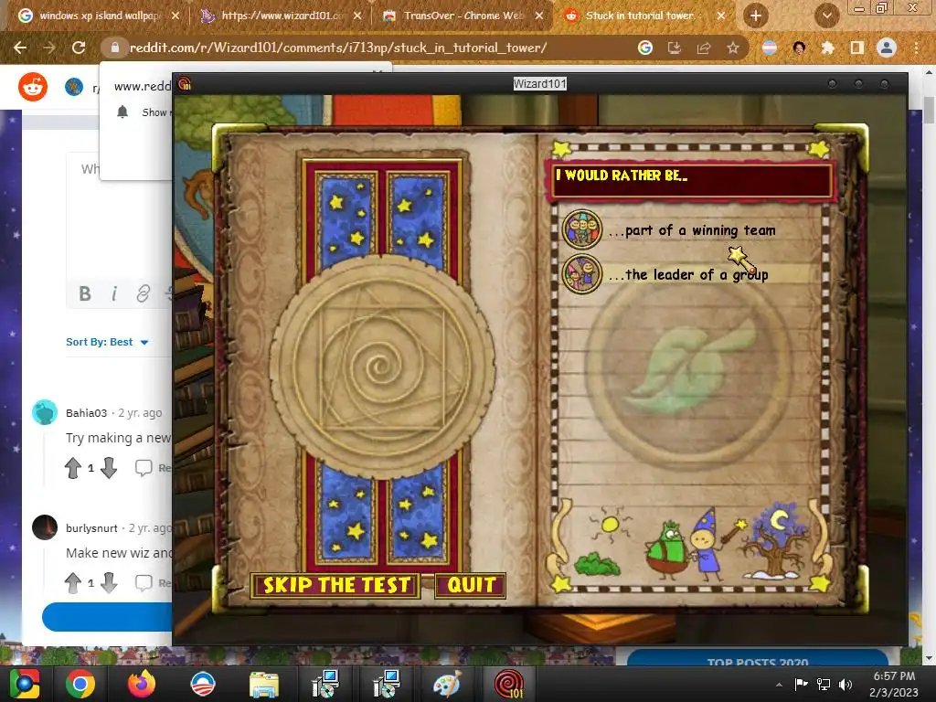Click the notification bell icon
This screenshot has width=936, height=702.
tap(122, 112)
